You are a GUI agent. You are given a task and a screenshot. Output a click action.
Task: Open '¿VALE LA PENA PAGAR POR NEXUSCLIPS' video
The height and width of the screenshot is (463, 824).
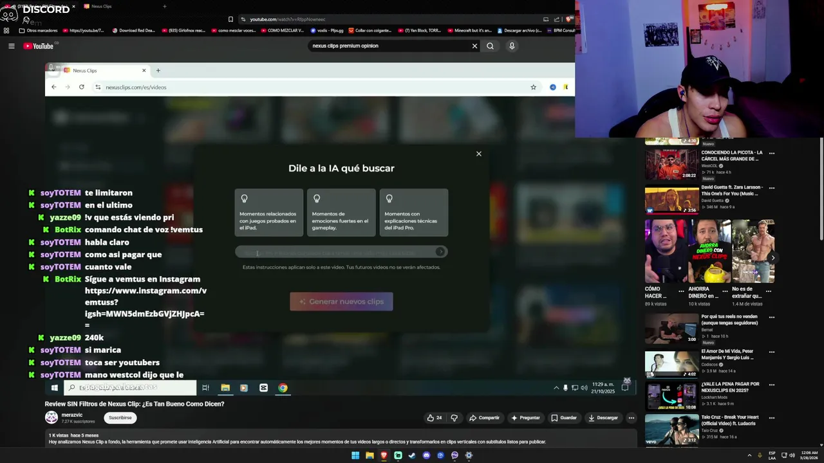tap(671, 397)
